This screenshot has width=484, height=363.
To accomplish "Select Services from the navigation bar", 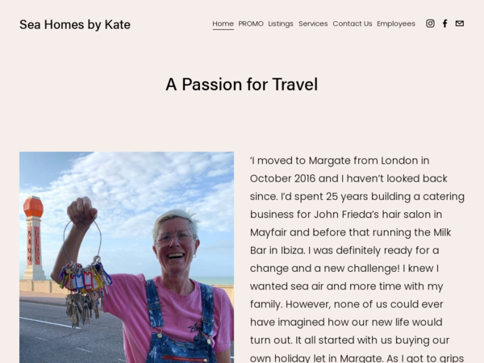I will [x=313, y=23].
